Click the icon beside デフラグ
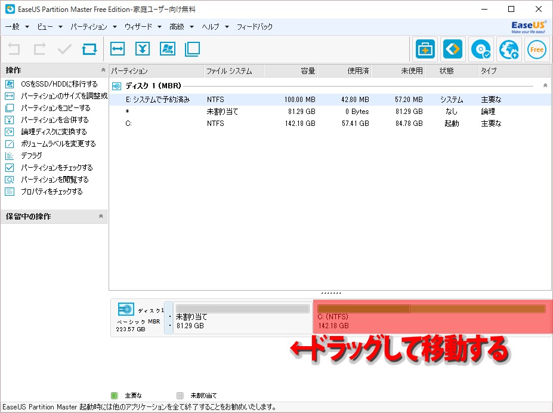The width and height of the screenshot is (553, 413). coord(10,156)
